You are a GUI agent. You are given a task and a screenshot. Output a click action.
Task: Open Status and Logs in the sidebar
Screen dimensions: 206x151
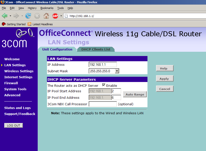click(17, 108)
